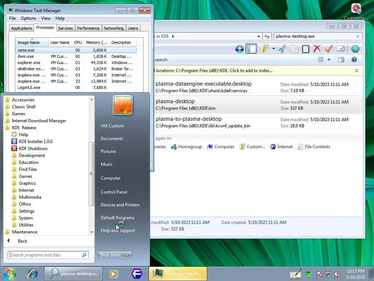Click the user account picture in Start menu

tap(123, 105)
